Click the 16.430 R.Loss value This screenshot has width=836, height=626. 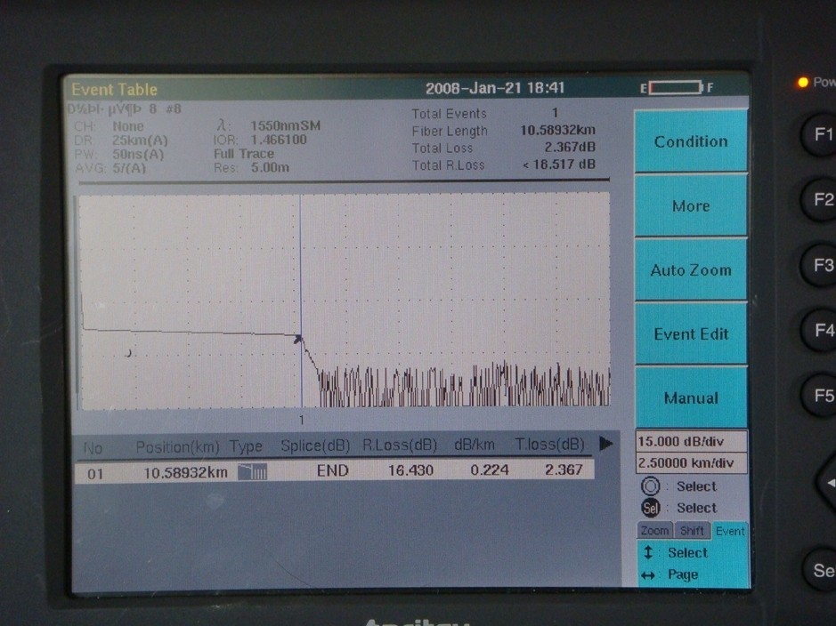click(410, 470)
